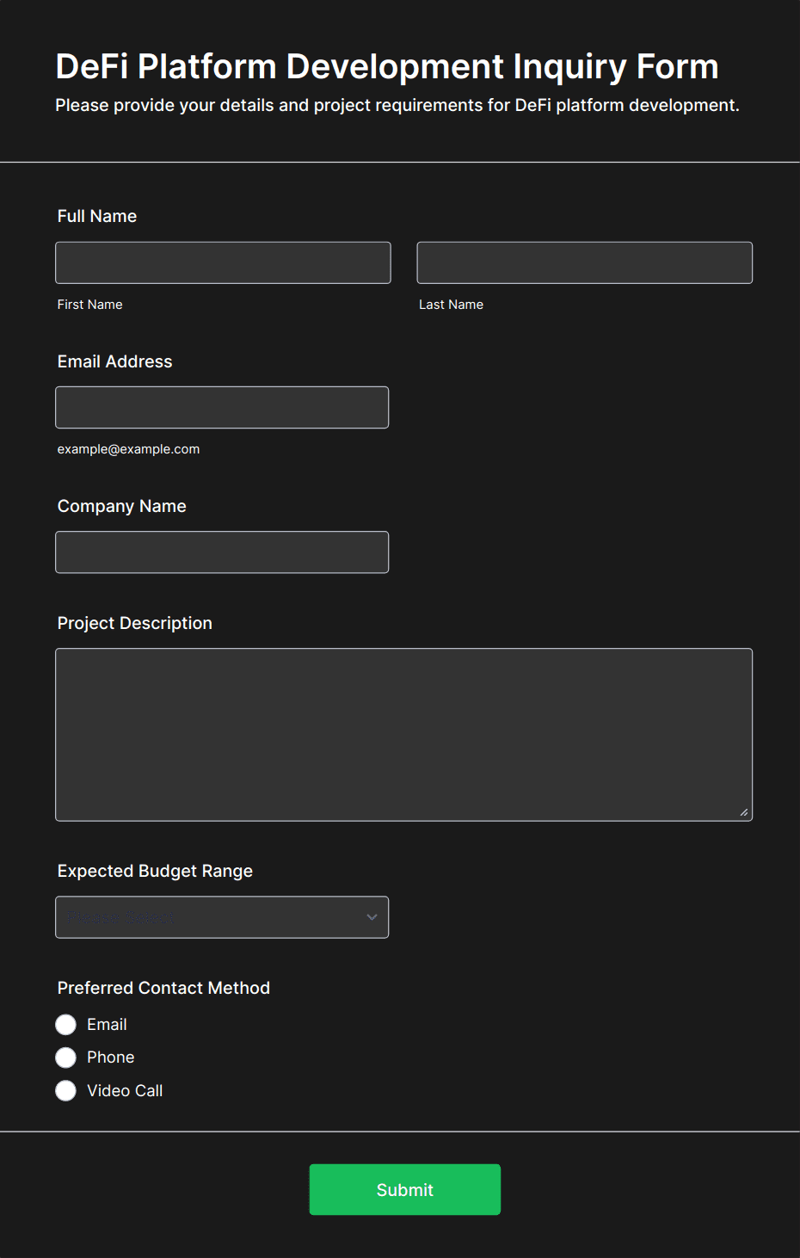Grab the Project Description resize handle
800x1258 pixels.
pyautogui.click(x=743, y=812)
